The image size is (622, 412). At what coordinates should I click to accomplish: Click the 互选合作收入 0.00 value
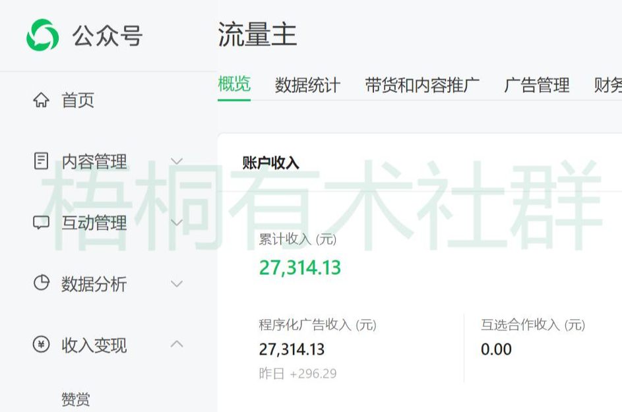(495, 349)
